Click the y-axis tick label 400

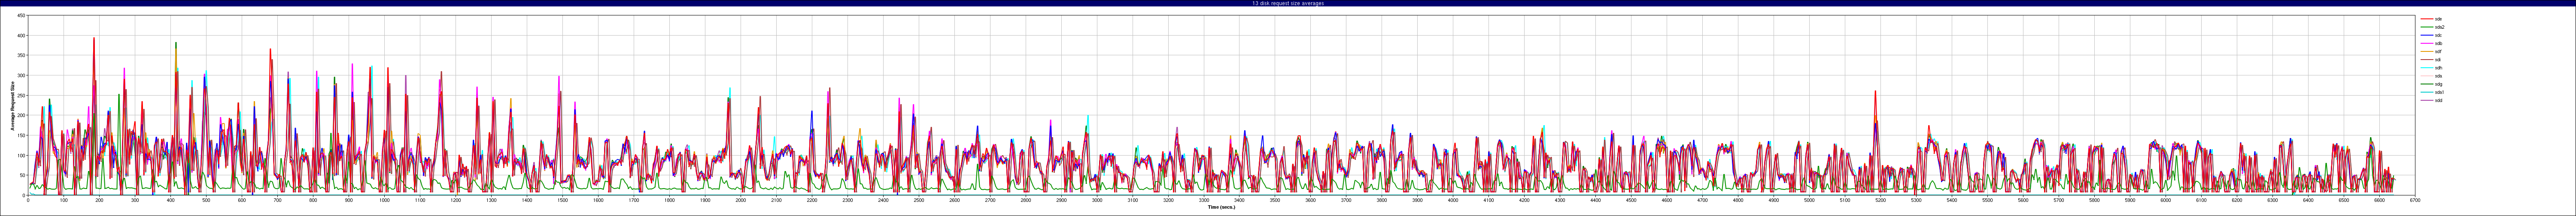click(22, 36)
